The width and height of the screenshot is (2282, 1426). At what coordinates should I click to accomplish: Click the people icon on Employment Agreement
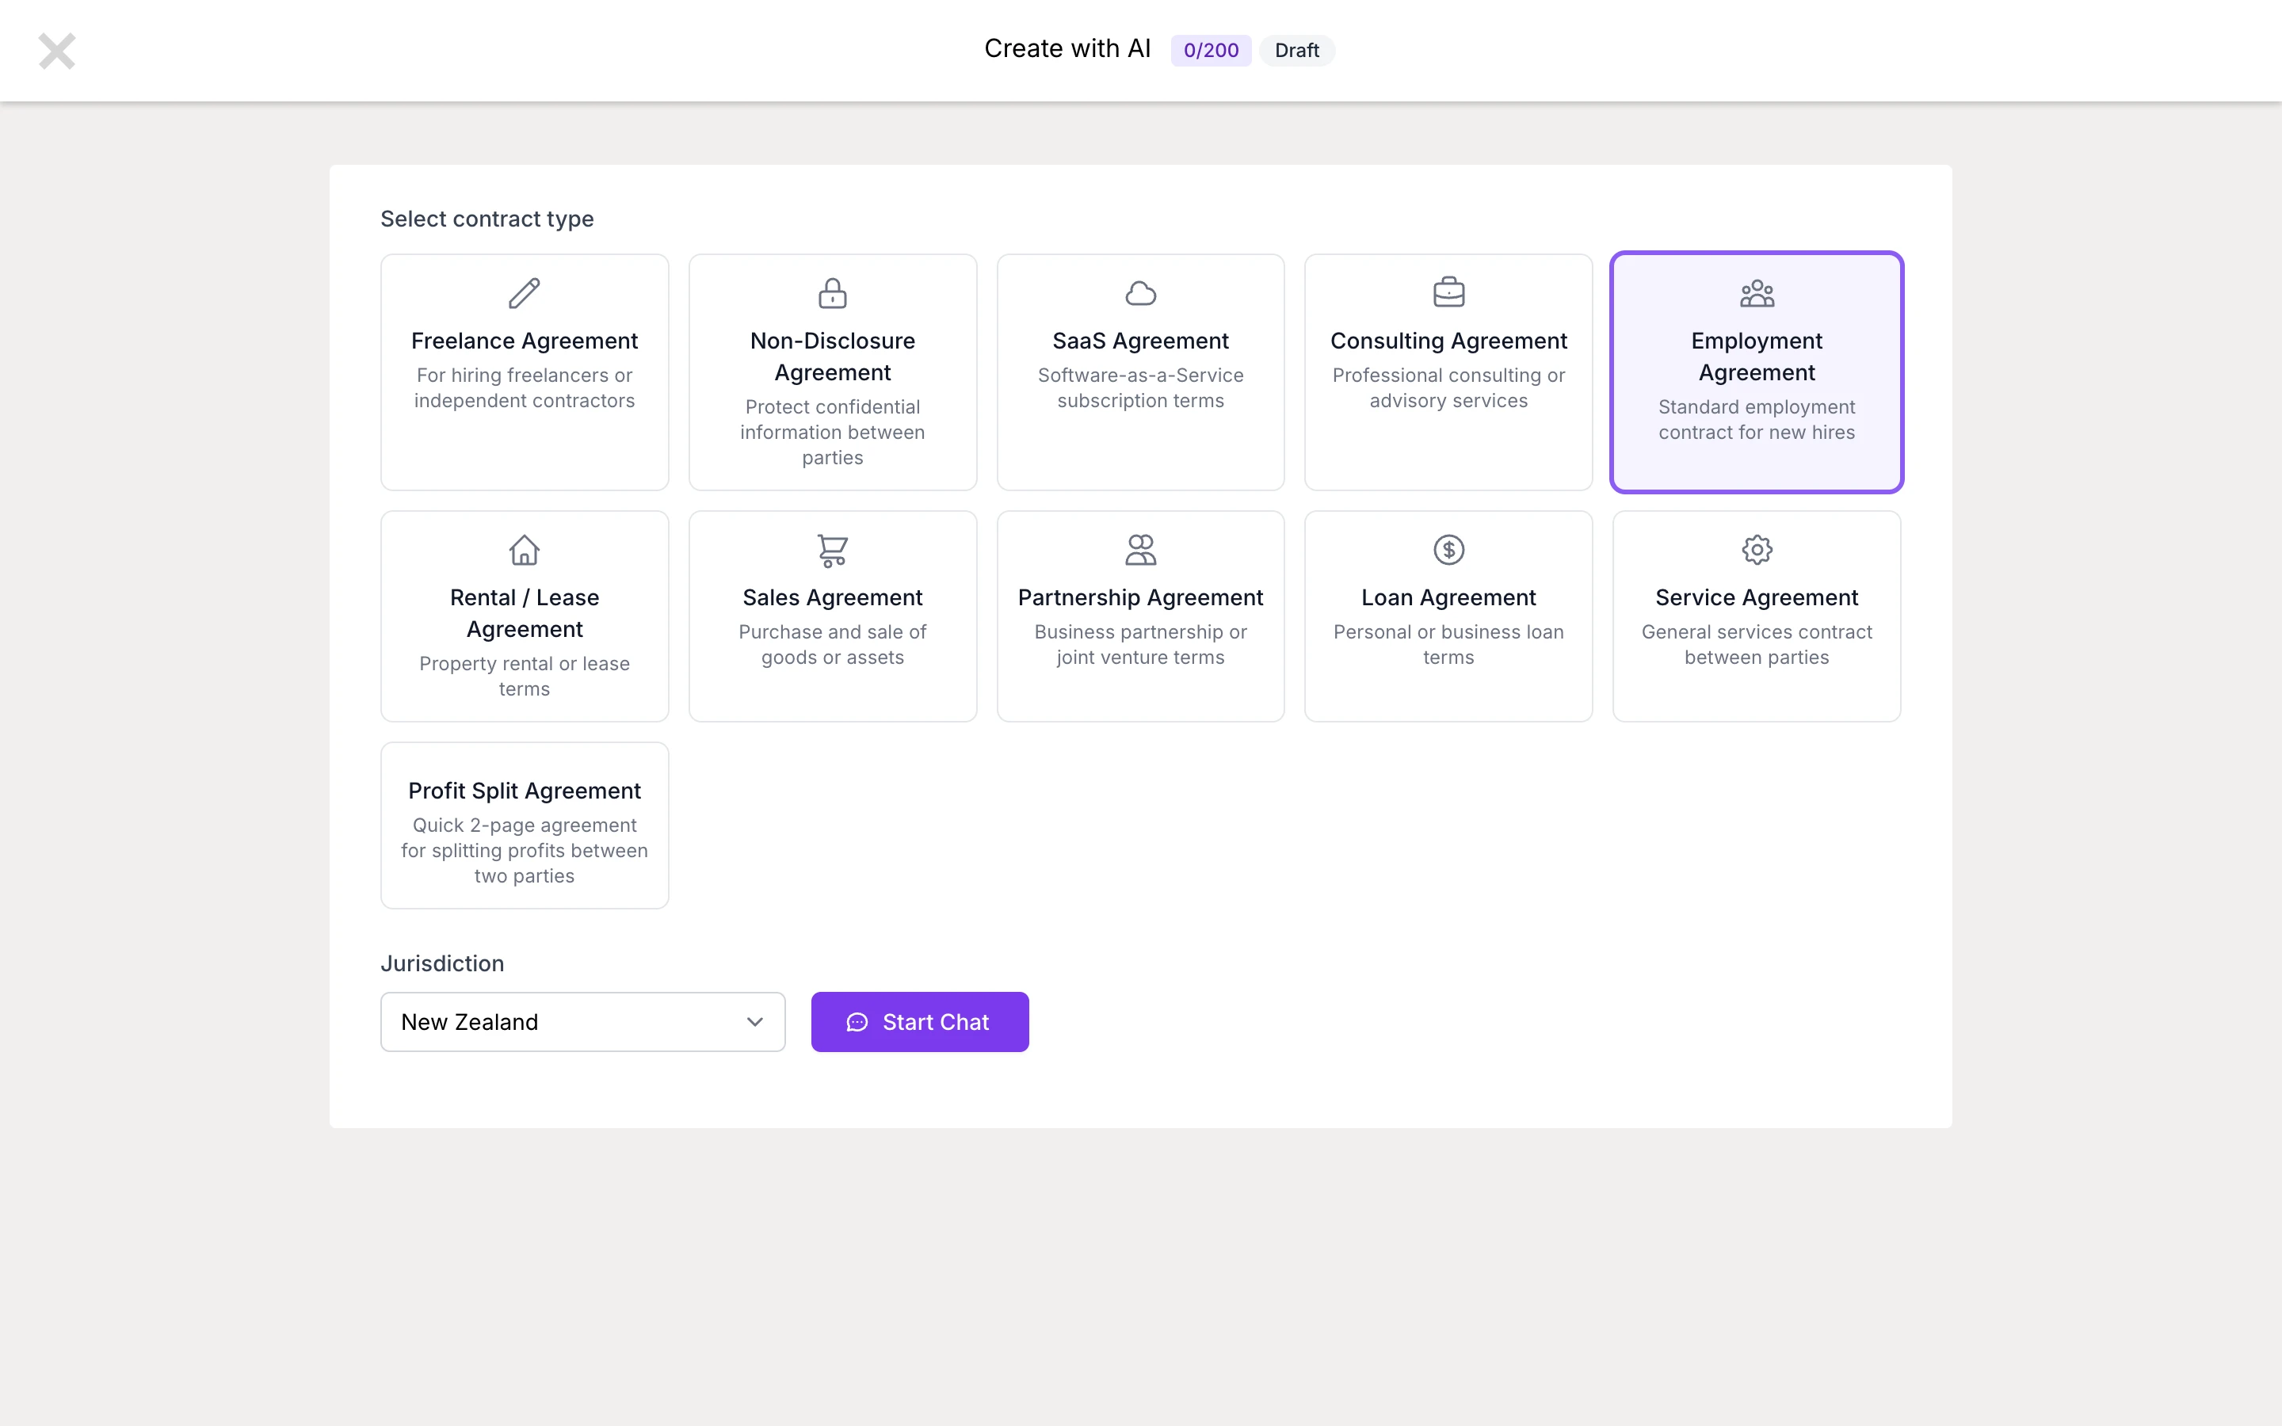pyautogui.click(x=1757, y=293)
